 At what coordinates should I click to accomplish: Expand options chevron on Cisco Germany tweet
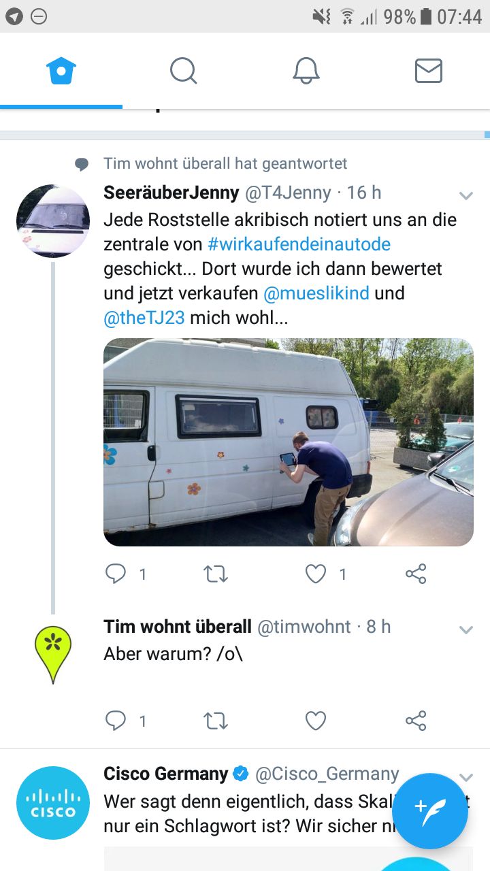tap(466, 777)
